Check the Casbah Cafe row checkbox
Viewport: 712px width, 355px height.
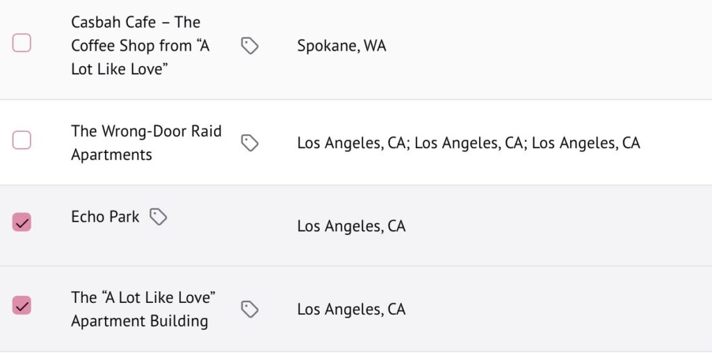point(22,43)
